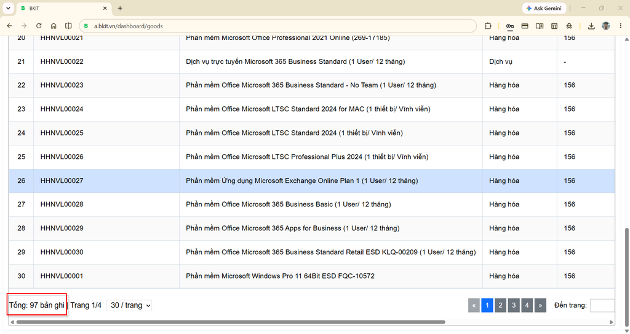
Task: Click 'Trang 1/4' page indicator
Action: point(86,305)
